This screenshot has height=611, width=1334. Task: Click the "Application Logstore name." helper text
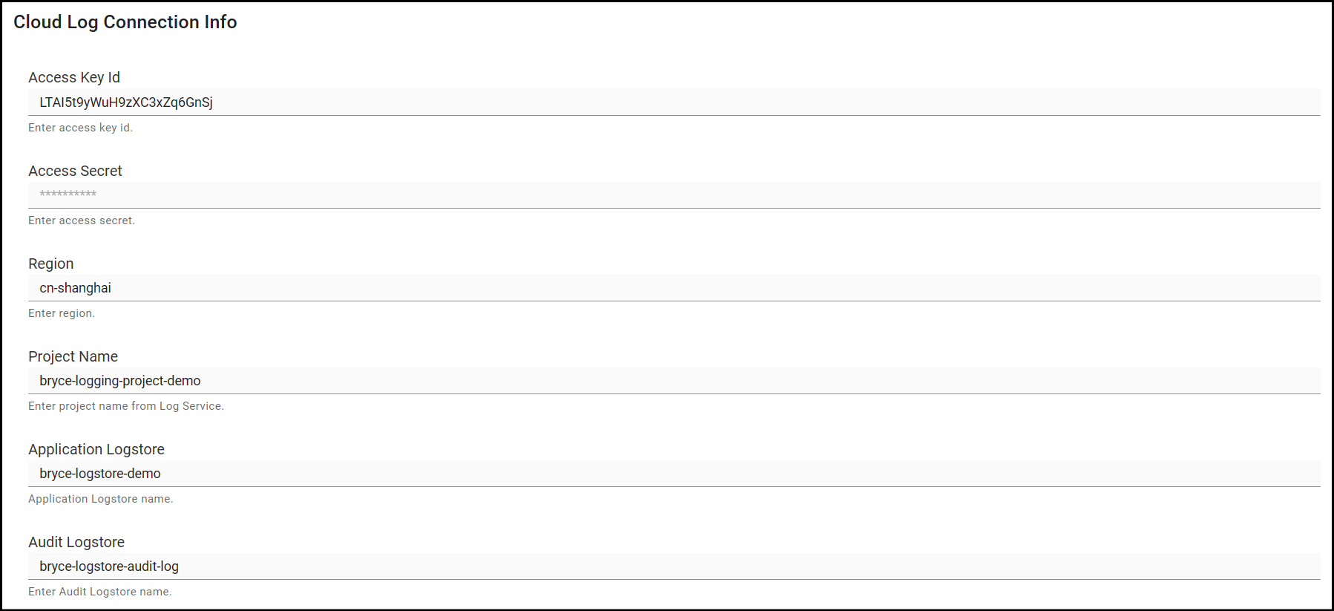101,499
